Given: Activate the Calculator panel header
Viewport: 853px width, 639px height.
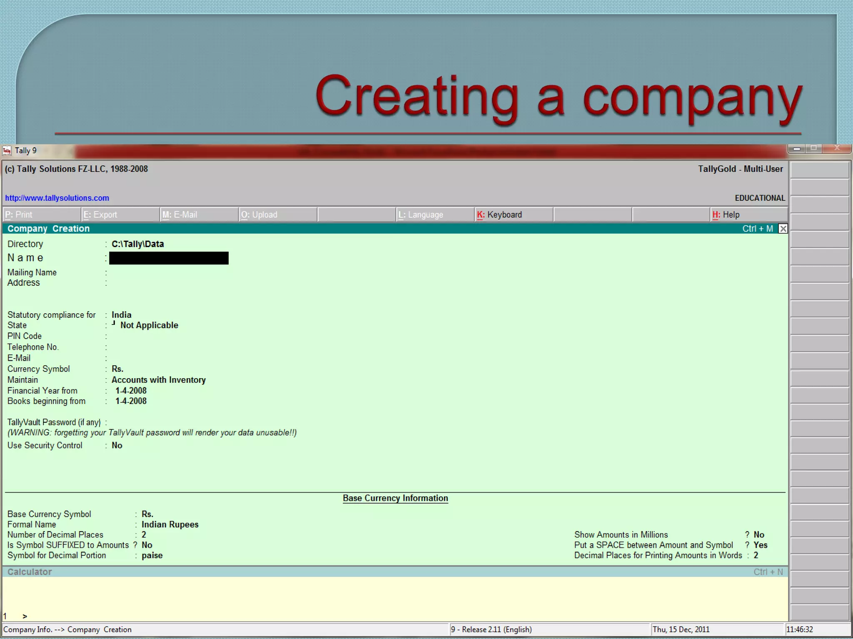Looking at the screenshot, I should [29, 572].
